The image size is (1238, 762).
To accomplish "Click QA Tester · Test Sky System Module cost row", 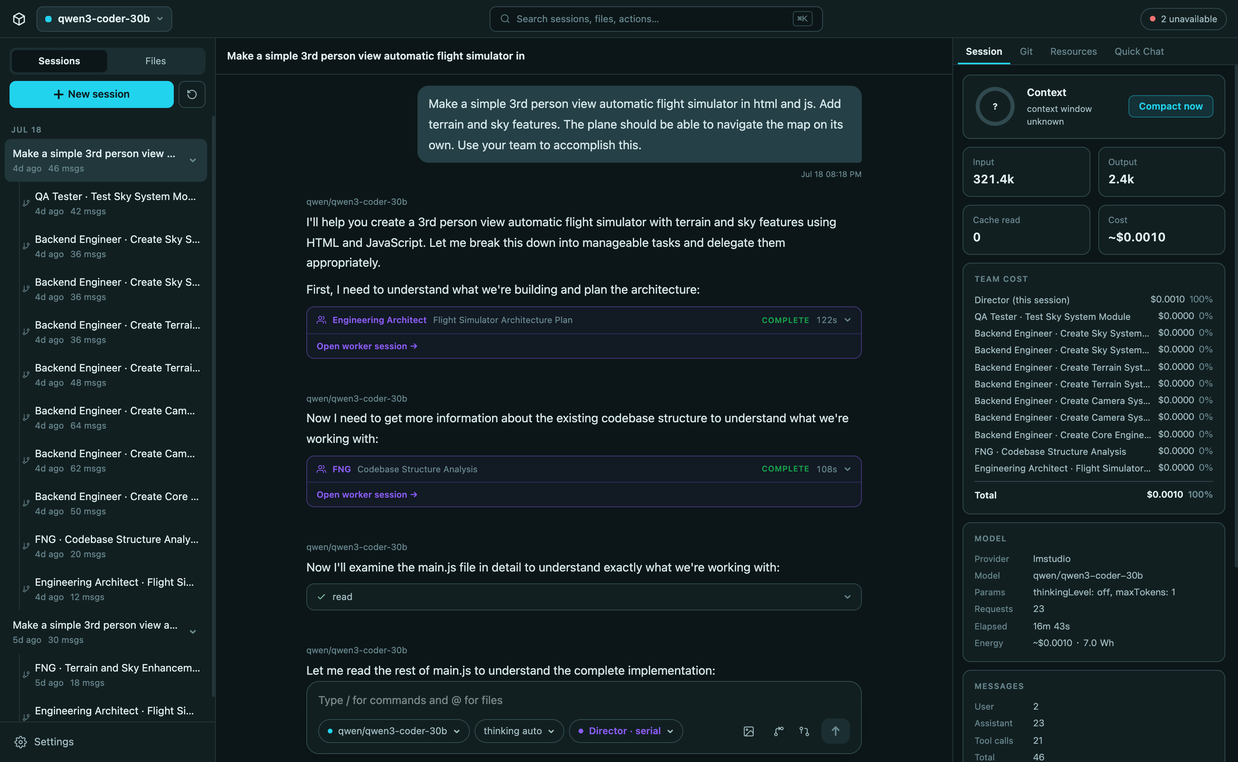I will coord(1094,316).
